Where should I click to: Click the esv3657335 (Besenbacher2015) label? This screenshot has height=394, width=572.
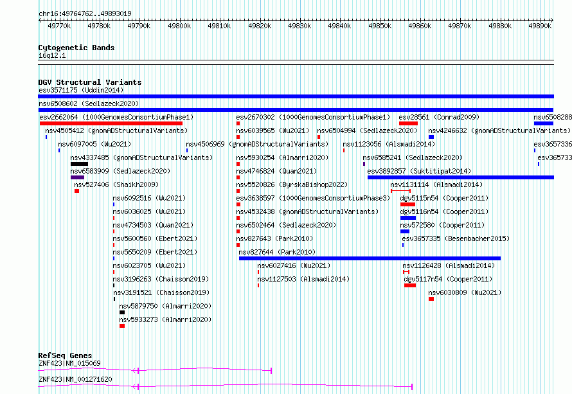click(x=456, y=238)
